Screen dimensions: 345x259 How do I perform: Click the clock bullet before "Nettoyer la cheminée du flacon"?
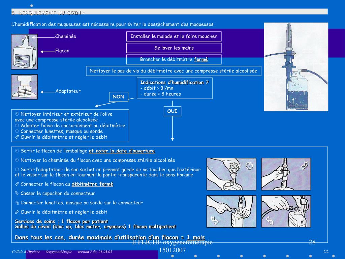[x=17, y=160]
